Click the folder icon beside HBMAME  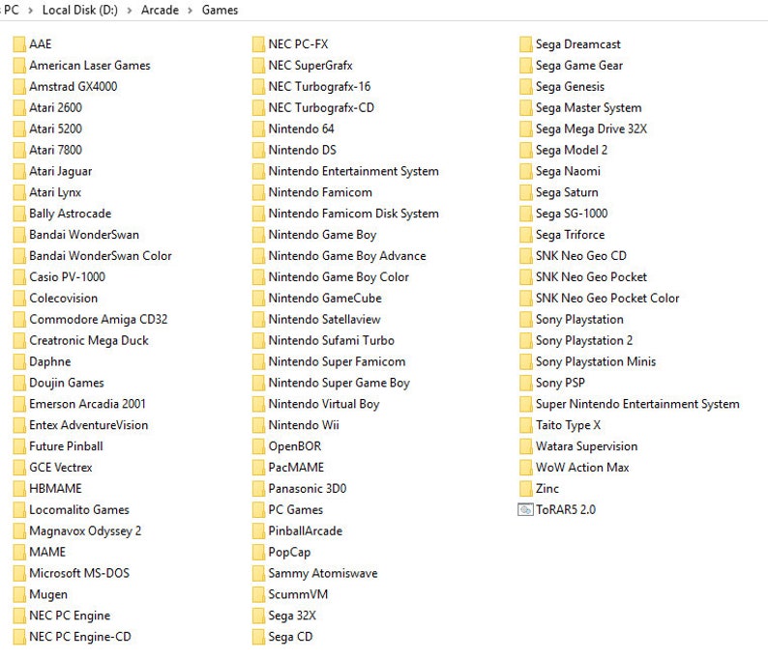point(19,488)
